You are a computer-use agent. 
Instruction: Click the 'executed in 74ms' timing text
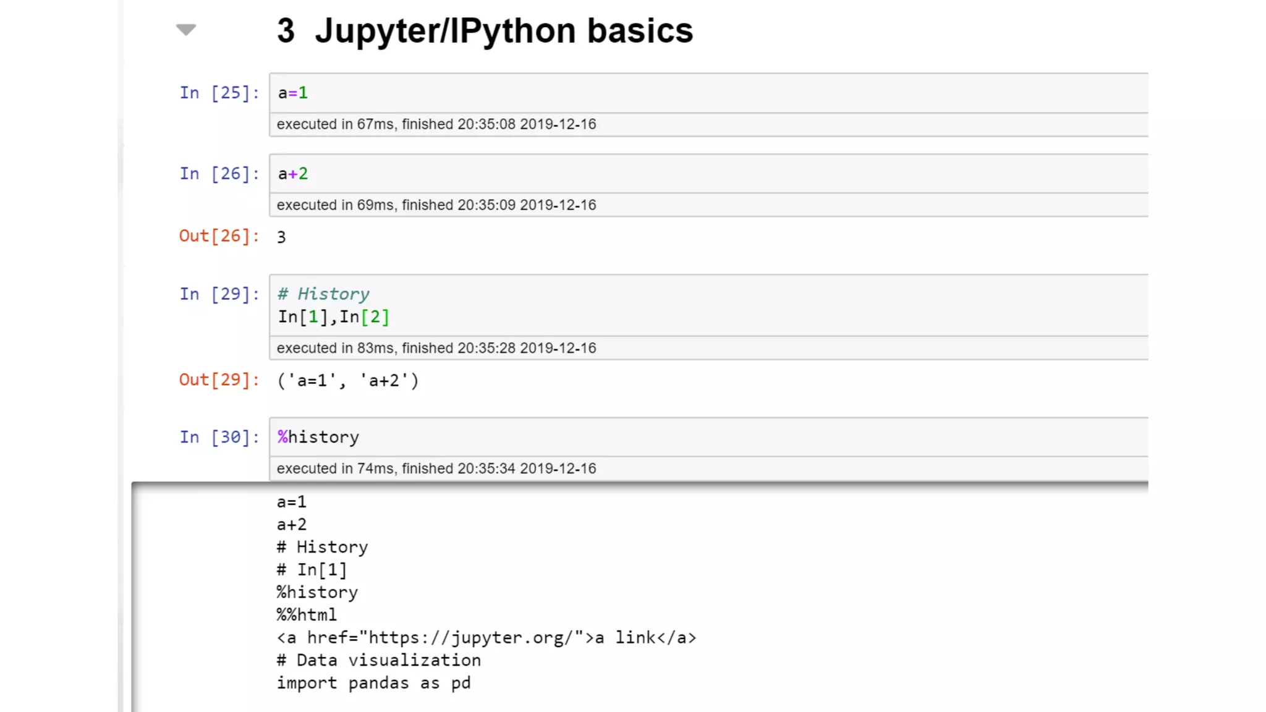point(436,469)
